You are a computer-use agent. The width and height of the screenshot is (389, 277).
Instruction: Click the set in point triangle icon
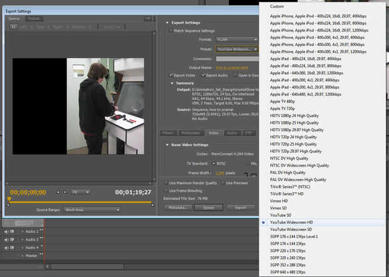point(58,192)
